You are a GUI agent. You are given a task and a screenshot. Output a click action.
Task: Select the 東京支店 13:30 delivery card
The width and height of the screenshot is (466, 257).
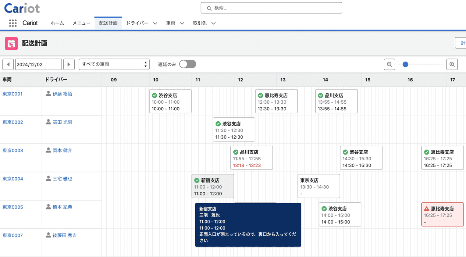coord(318,186)
